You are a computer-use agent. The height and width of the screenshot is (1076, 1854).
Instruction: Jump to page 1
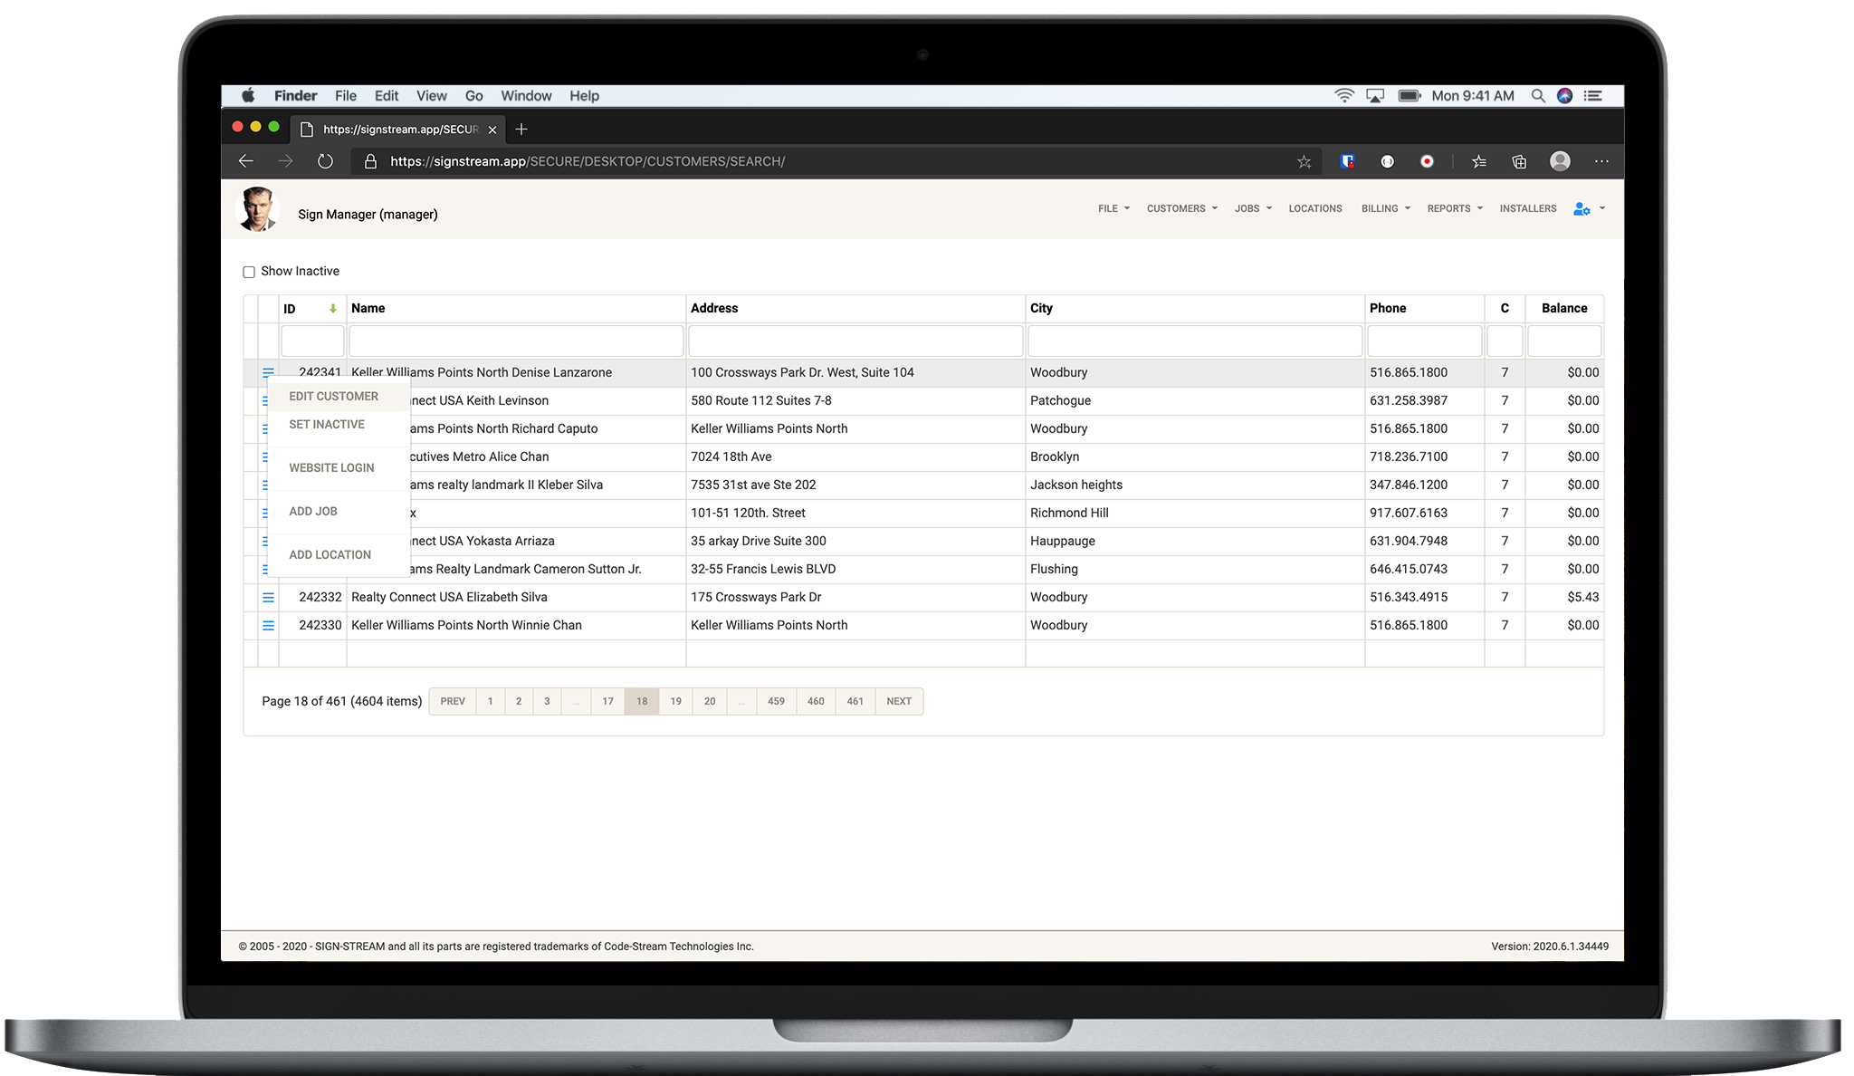(491, 702)
